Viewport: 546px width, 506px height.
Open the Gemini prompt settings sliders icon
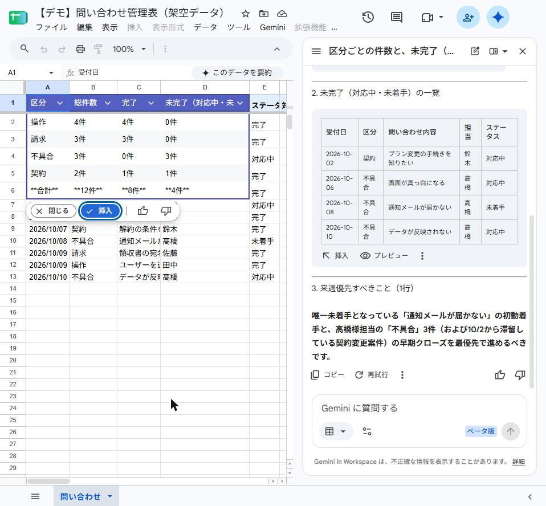367,431
